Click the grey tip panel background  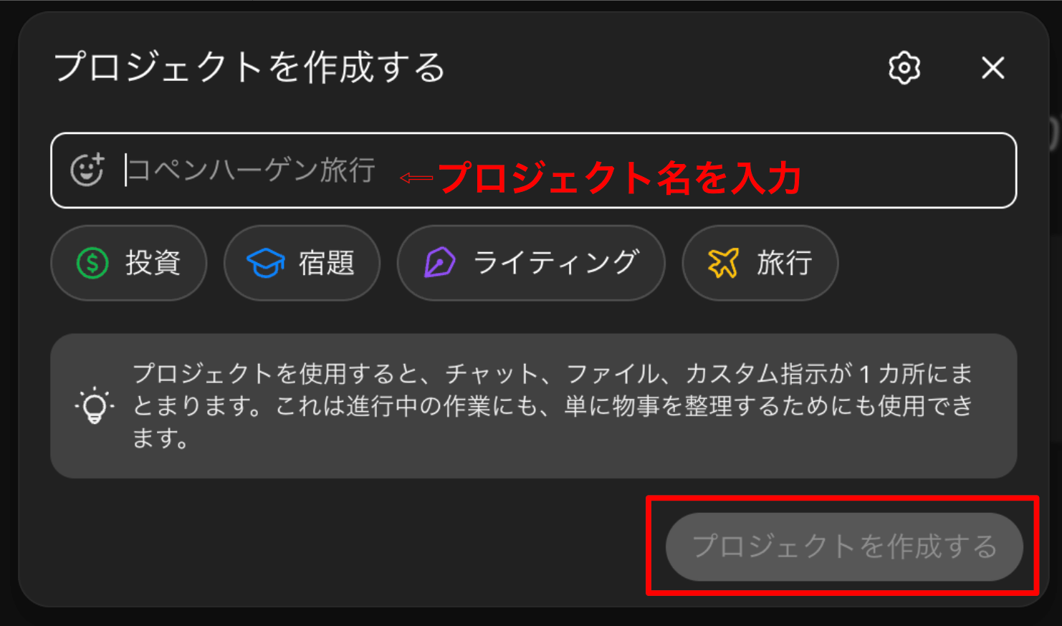click(x=534, y=406)
